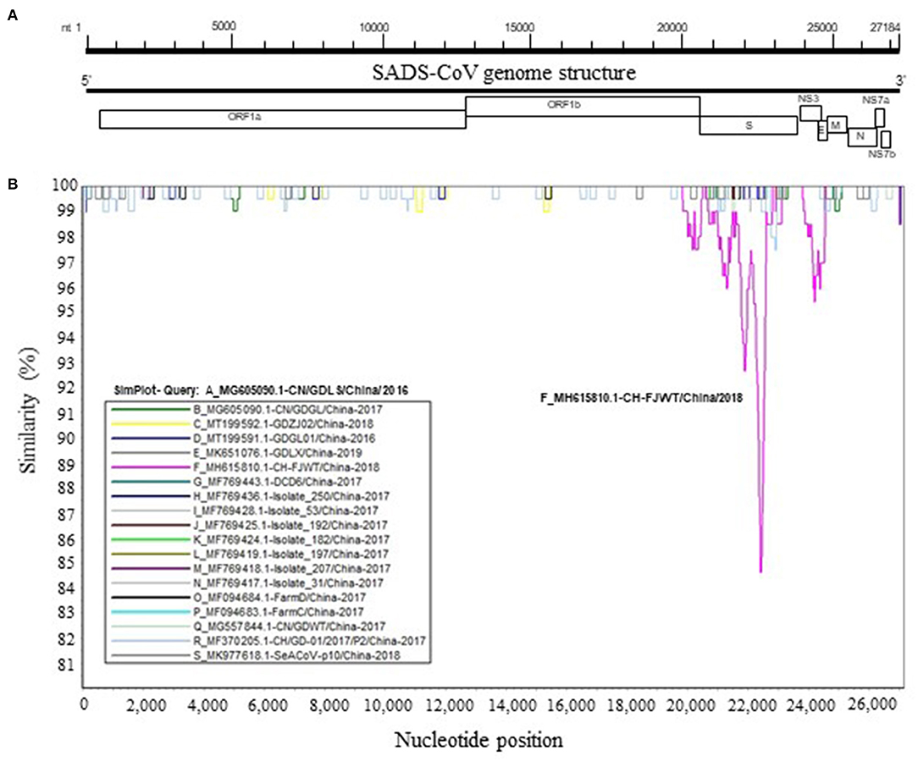
Task: Click the bold F_MH615810.1-CH-FJWT annotation in the plot
Action: [x=641, y=398]
